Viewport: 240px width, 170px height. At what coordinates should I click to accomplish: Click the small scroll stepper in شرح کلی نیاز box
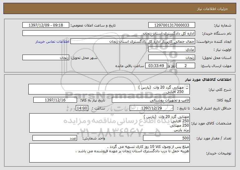[187, 87]
